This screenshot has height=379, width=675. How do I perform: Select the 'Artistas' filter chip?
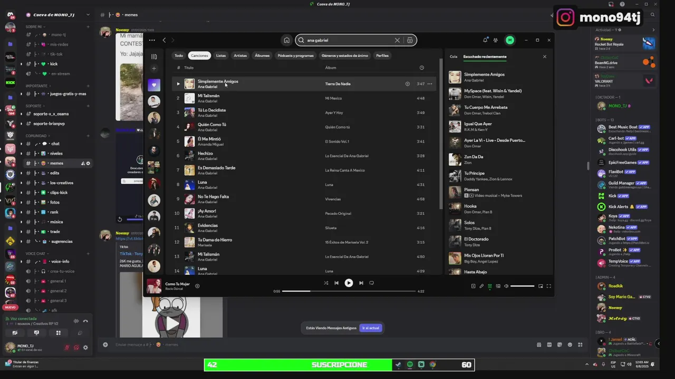240,55
